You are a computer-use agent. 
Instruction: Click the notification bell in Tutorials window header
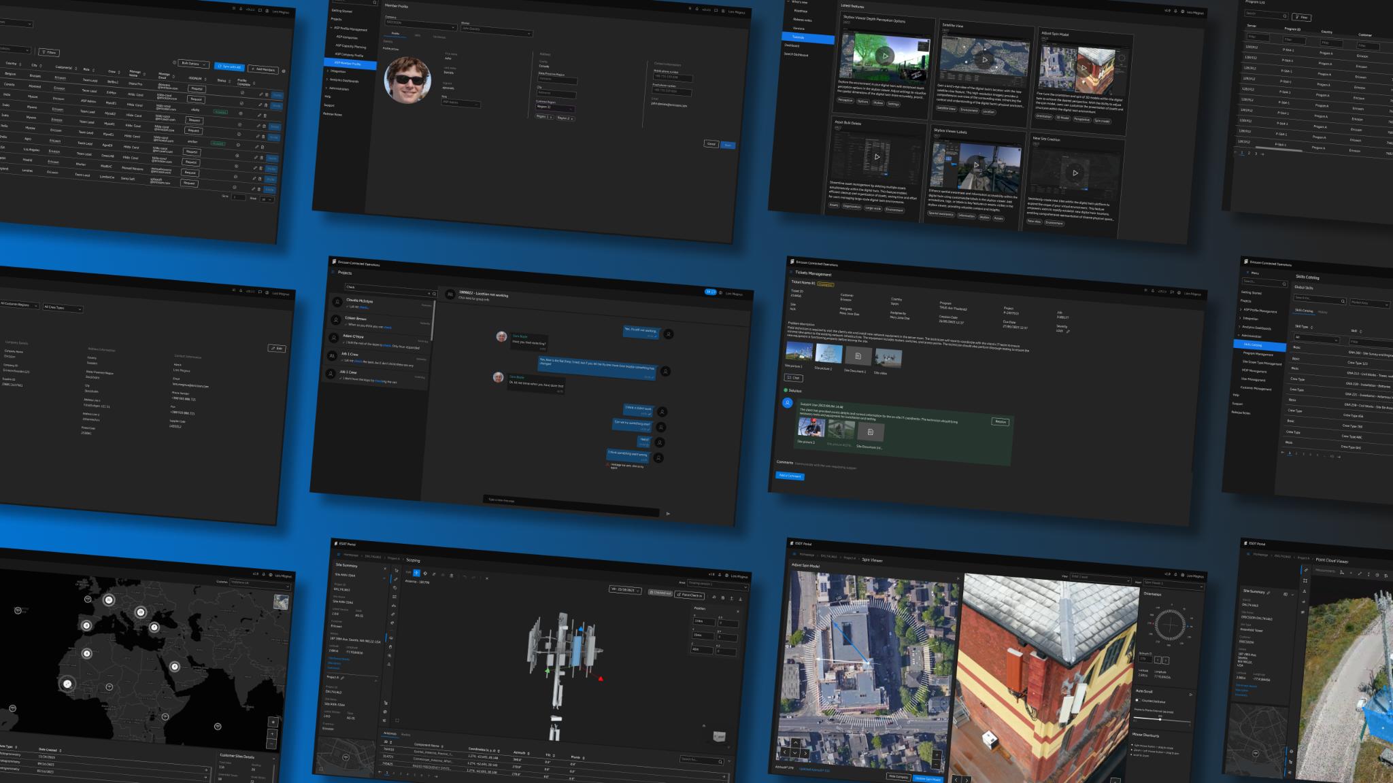click(1174, 12)
